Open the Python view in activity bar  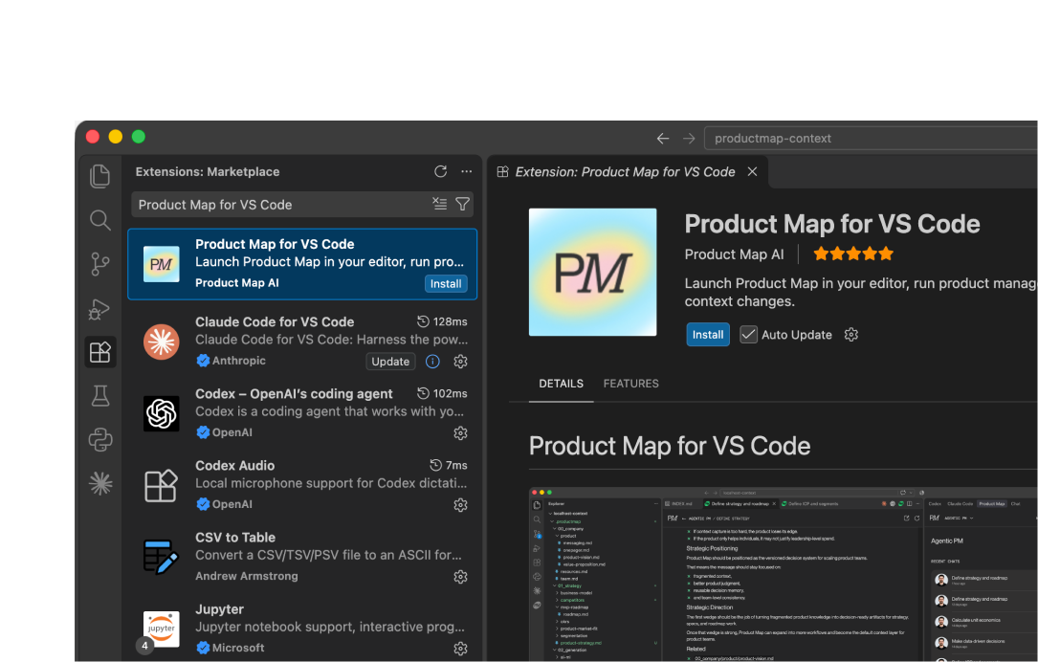click(99, 439)
